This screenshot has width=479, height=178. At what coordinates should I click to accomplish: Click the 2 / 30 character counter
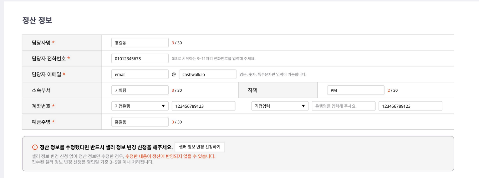coord(393,90)
